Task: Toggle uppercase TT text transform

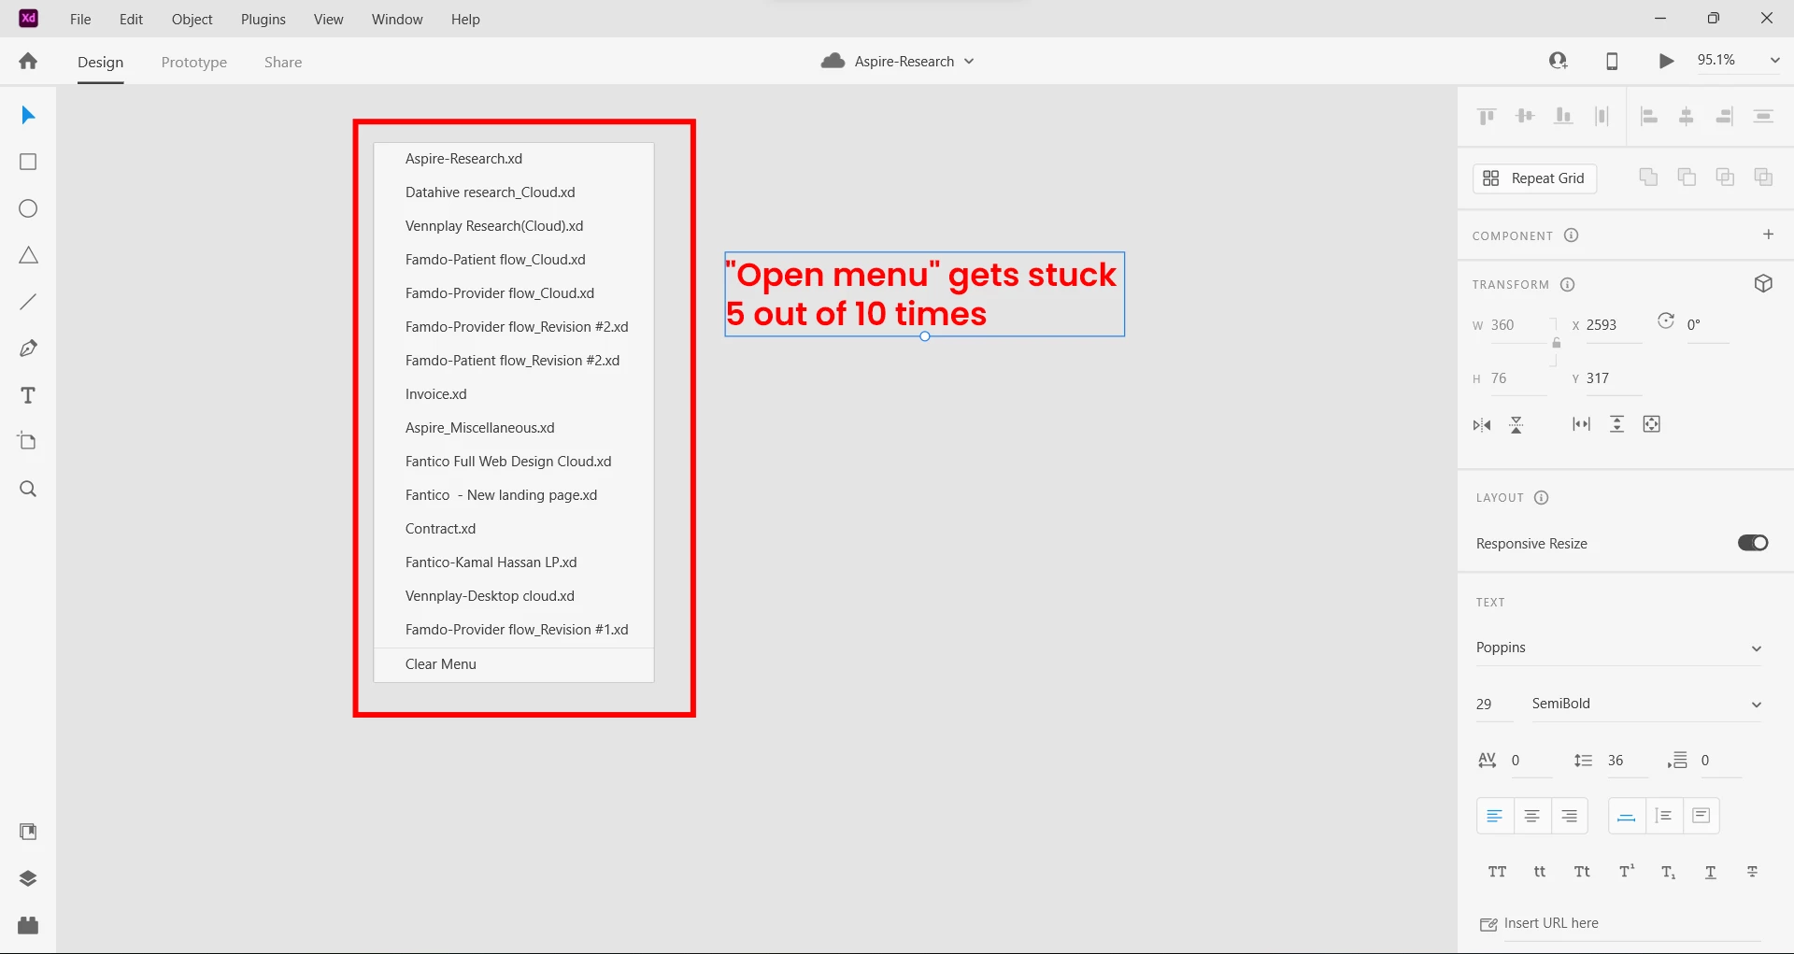Action: click(1497, 872)
